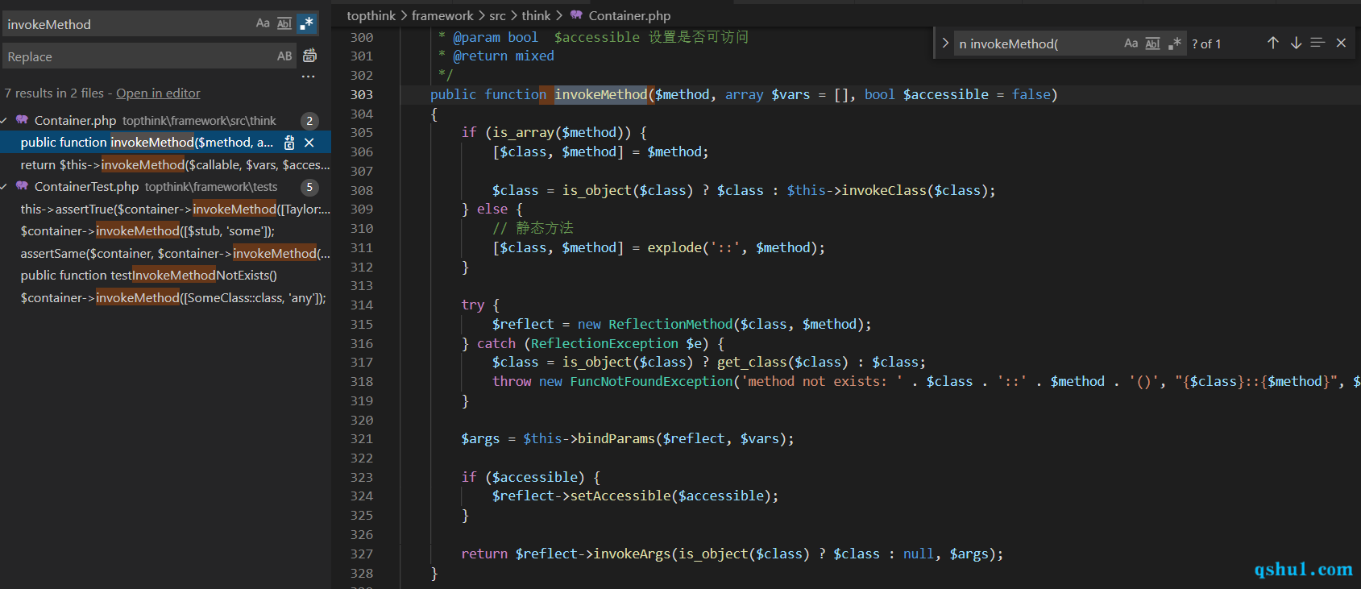Open search results in editor link

[x=158, y=93]
